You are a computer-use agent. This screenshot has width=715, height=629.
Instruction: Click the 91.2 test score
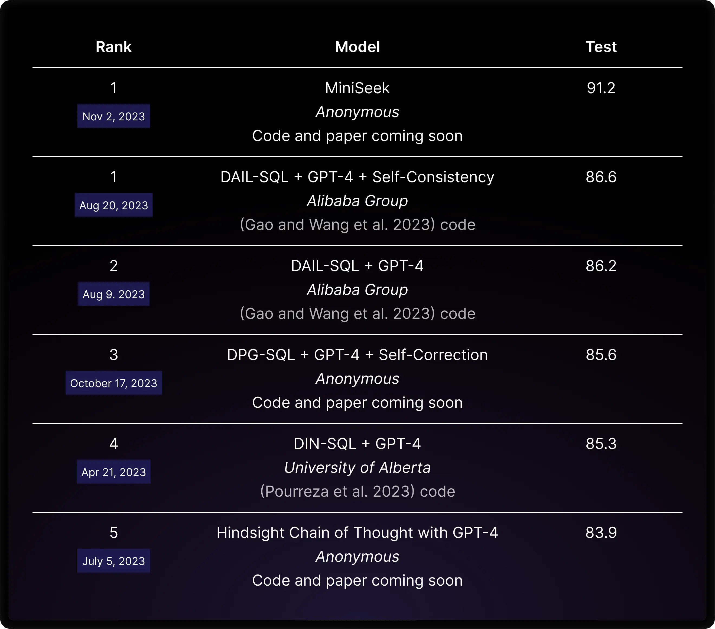[601, 88]
